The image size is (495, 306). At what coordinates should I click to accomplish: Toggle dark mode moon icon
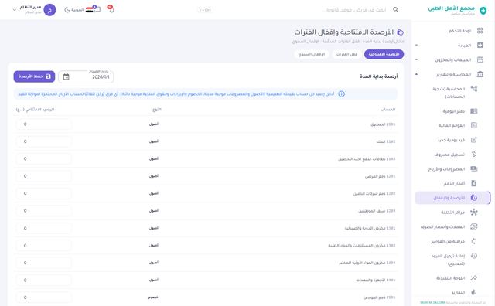(67, 10)
